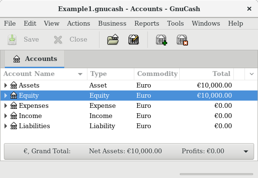
Task: Click the New Account toolbar icon
Action: coord(161,40)
